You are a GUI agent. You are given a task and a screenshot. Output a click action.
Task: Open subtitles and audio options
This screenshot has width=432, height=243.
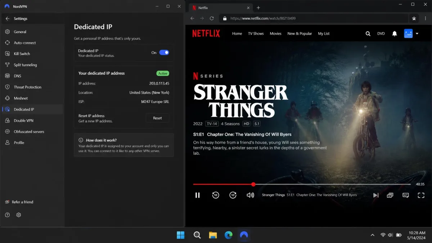click(406, 195)
